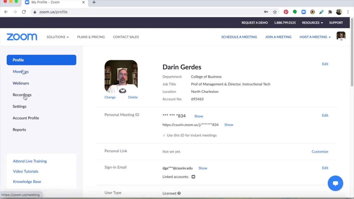Click the 1.888.799.0125 phone number
The image size is (354, 199).
(285, 23)
